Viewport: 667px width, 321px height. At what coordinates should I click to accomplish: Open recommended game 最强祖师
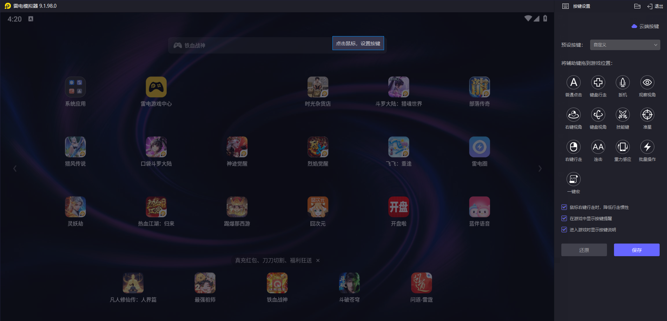pyautogui.click(x=205, y=283)
